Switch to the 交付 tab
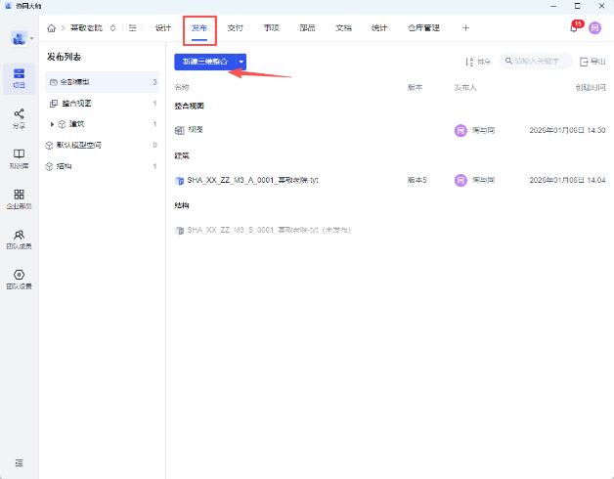The image size is (614, 479). [235, 28]
